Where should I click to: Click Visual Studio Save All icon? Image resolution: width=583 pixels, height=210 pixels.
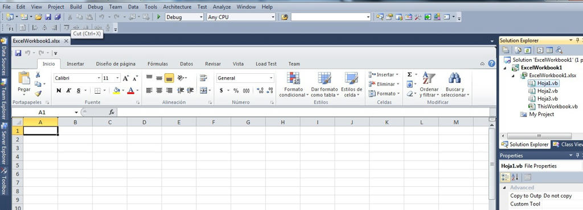tap(58, 17)
